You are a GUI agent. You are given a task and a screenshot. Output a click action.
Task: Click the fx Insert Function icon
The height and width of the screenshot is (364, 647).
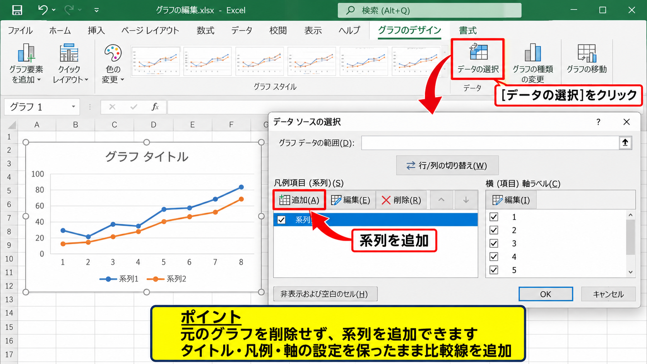pos(155,107)
